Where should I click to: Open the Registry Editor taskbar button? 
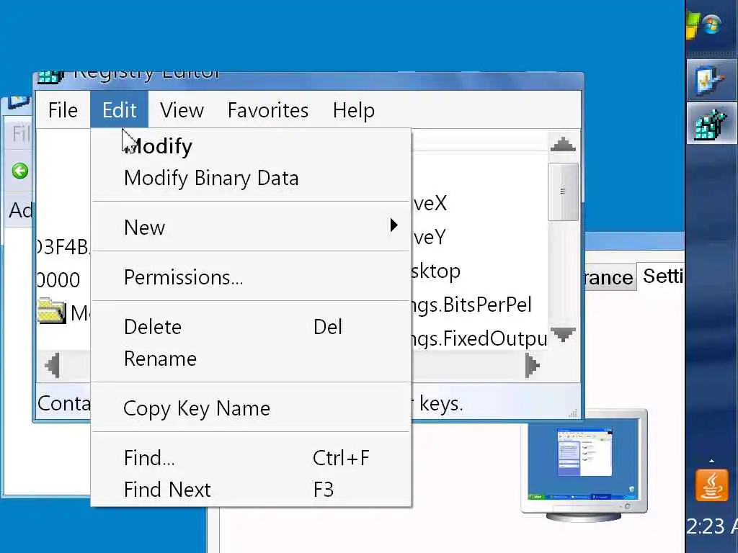[711, 124]
